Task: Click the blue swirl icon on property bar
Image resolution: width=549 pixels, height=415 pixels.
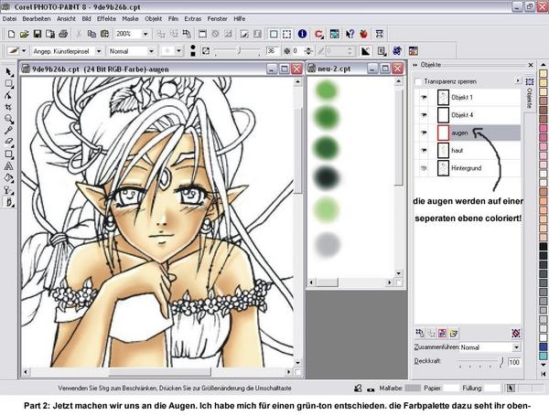Action: click(x=397, y=51)
